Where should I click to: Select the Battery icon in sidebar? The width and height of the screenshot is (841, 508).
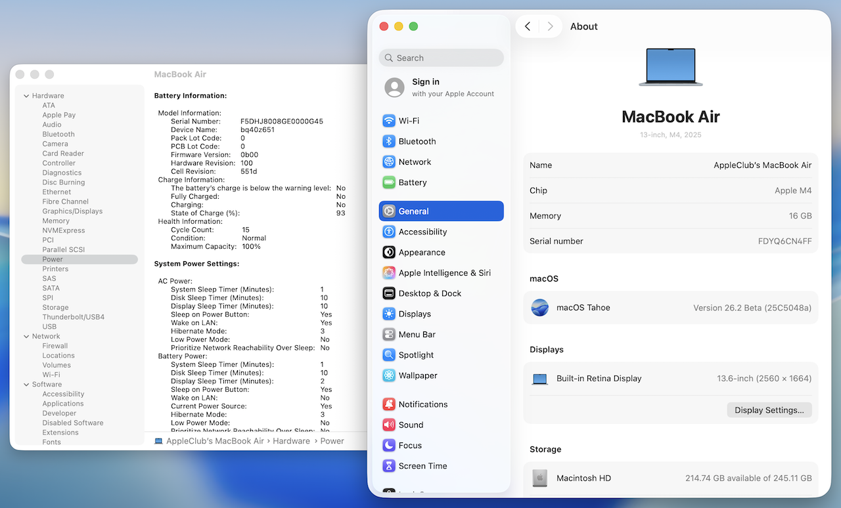(x=389, y=182)
